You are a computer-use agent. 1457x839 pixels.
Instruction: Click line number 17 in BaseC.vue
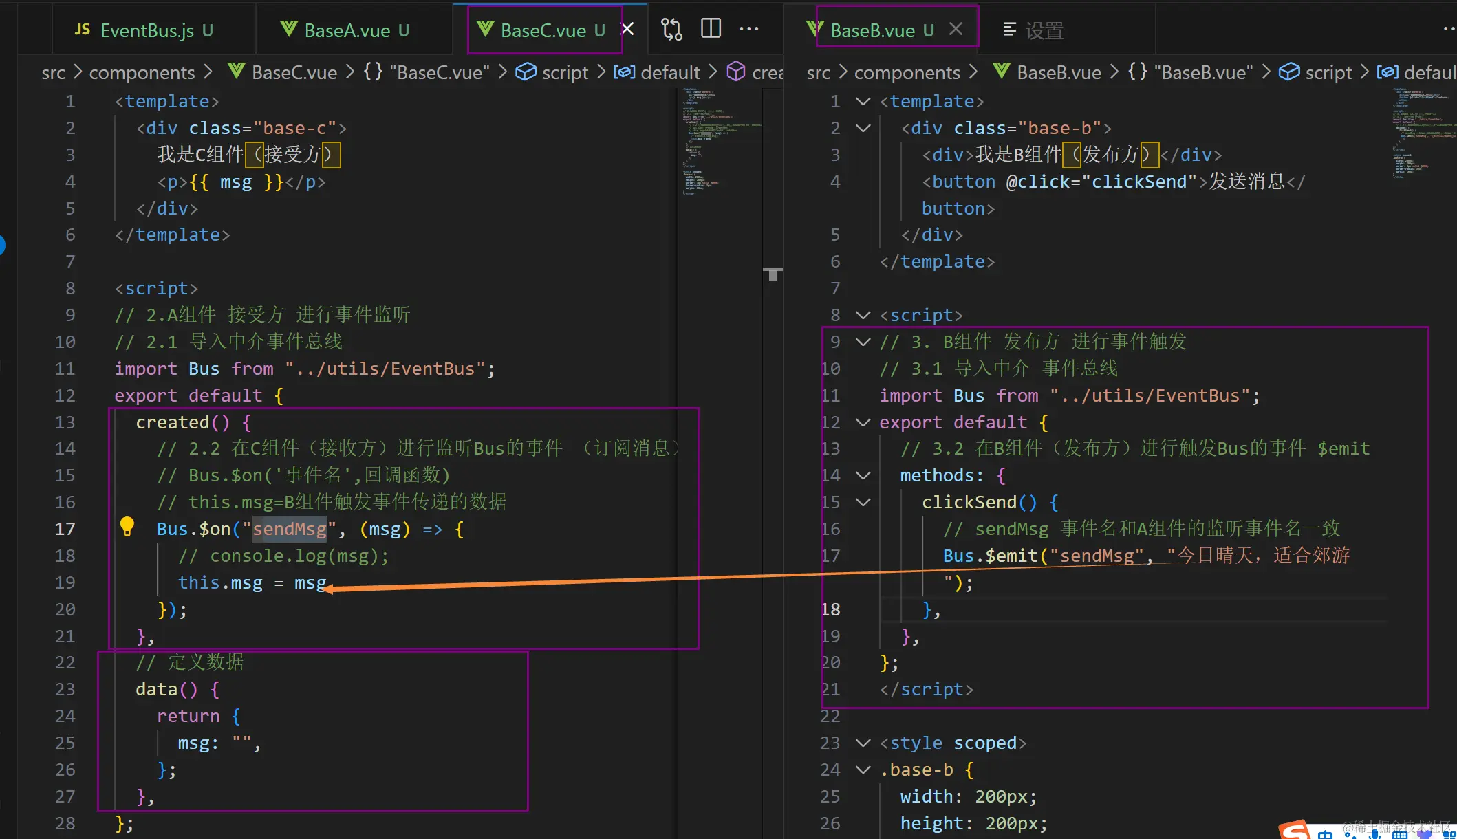pyautogui.click(x=65, y=529)
